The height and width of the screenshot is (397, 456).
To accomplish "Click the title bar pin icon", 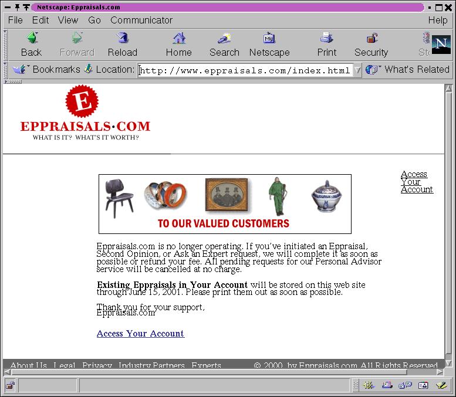I will click(x=17, y=7).
